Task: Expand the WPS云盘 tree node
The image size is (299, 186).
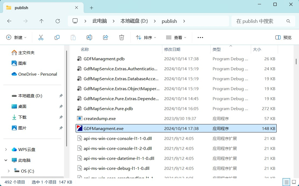Action: coord(6,149)
